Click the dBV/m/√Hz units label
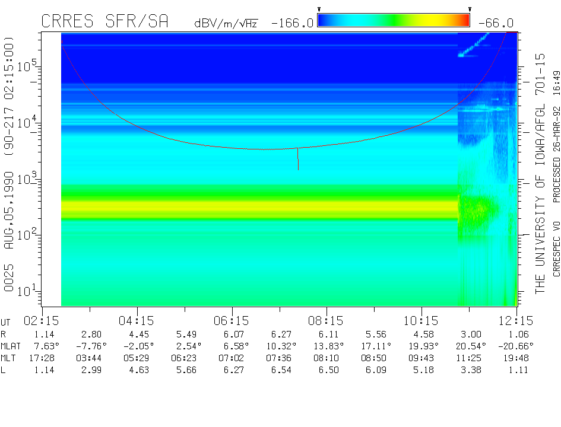 tap(226, 24)
